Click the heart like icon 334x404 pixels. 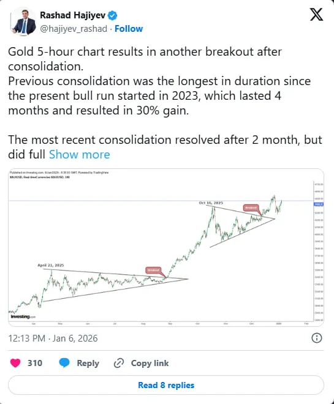point(15,363)
